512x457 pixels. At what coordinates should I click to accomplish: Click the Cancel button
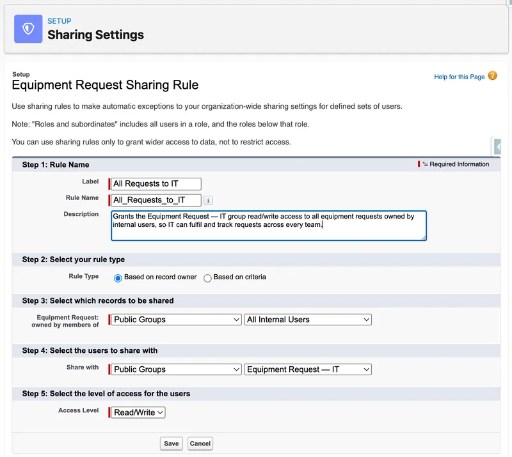200,444
